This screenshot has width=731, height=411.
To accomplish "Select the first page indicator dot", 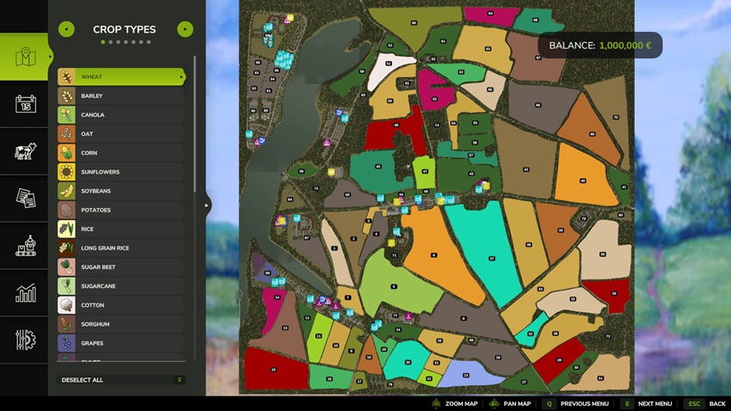I will 103,42.
